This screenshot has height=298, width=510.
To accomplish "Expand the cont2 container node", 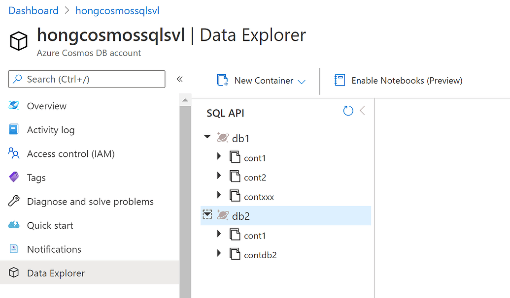I will [x=219, y=176].
